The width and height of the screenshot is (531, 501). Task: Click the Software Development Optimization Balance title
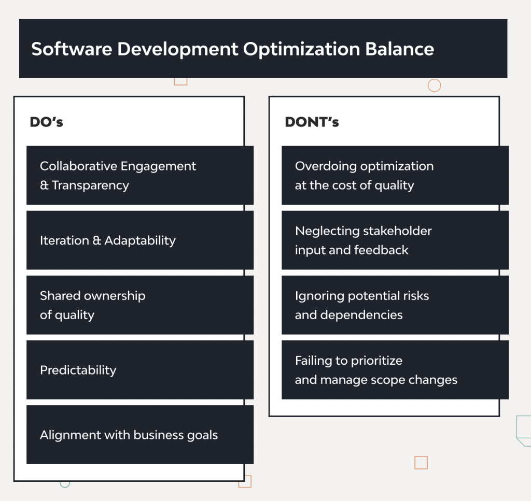(233, 49)
